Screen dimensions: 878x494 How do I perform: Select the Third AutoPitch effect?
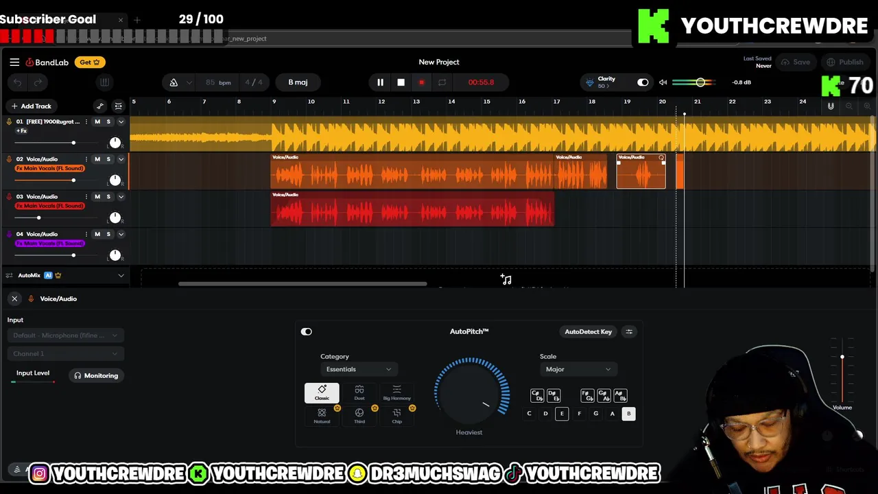click(x=359, y=416)
